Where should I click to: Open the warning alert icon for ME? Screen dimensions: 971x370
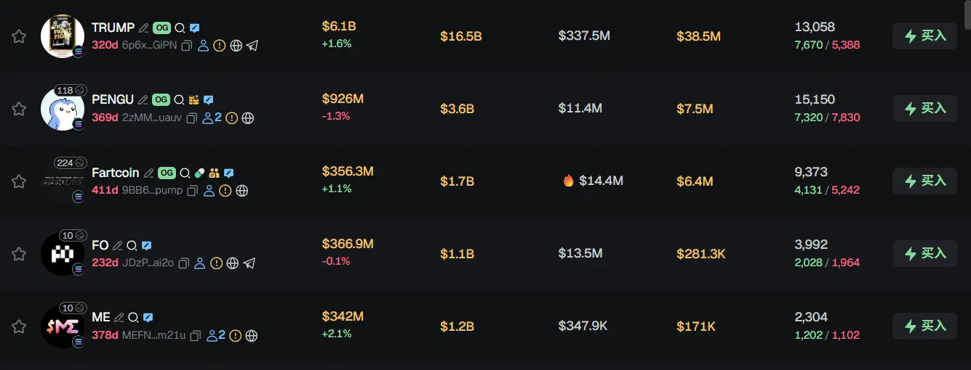tap(236, 336)
